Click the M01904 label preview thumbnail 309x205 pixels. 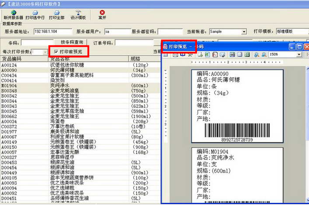click(237, 175)
